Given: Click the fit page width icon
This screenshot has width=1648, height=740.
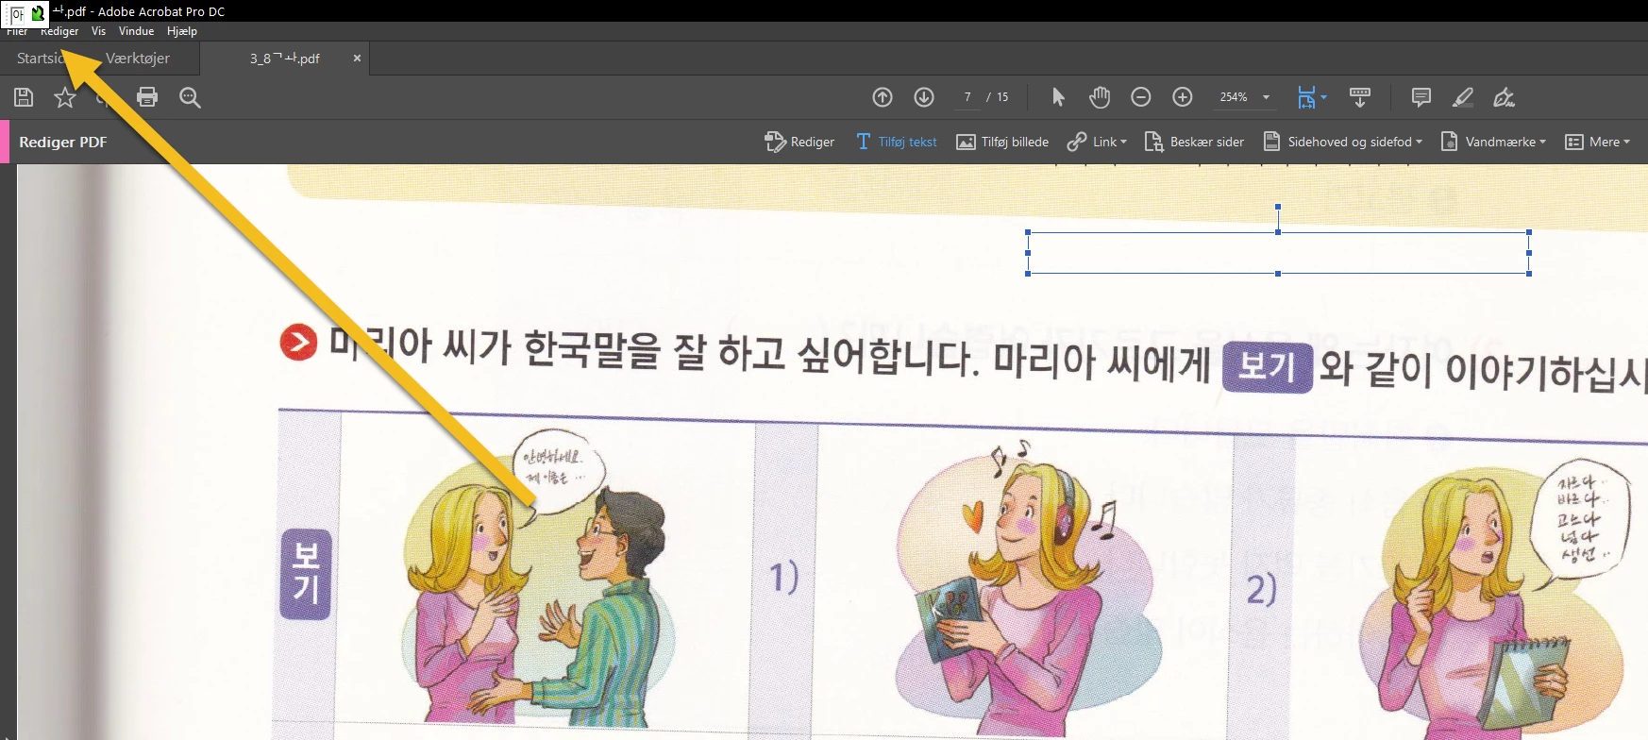Looking at the screenshot, I should (x=1306, y=97).
